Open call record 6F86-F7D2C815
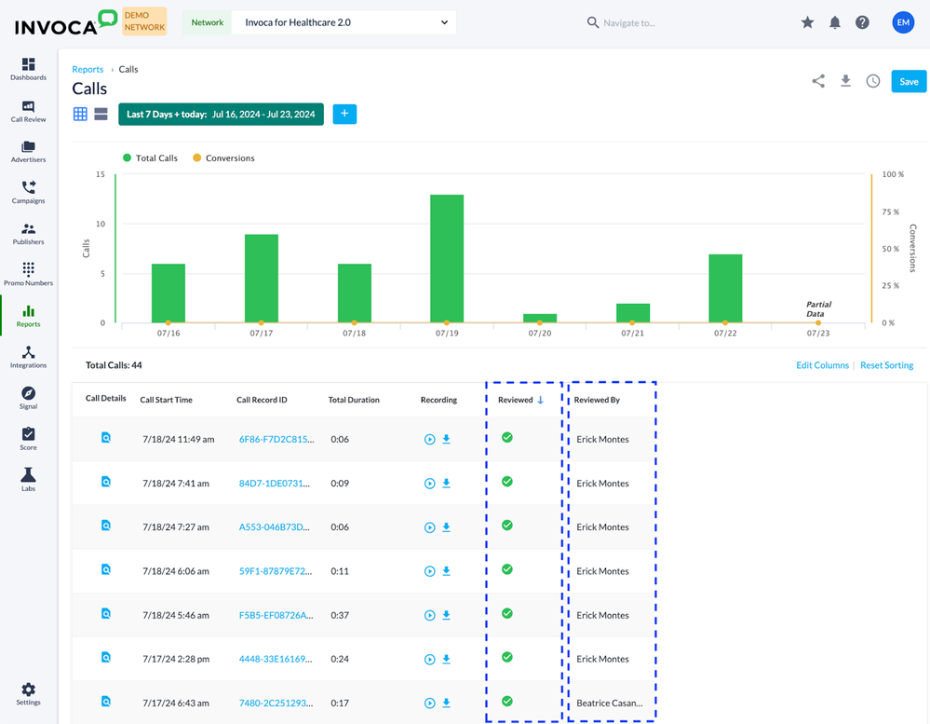This screenshot has width=930, height=724. (x=276, y=440)
